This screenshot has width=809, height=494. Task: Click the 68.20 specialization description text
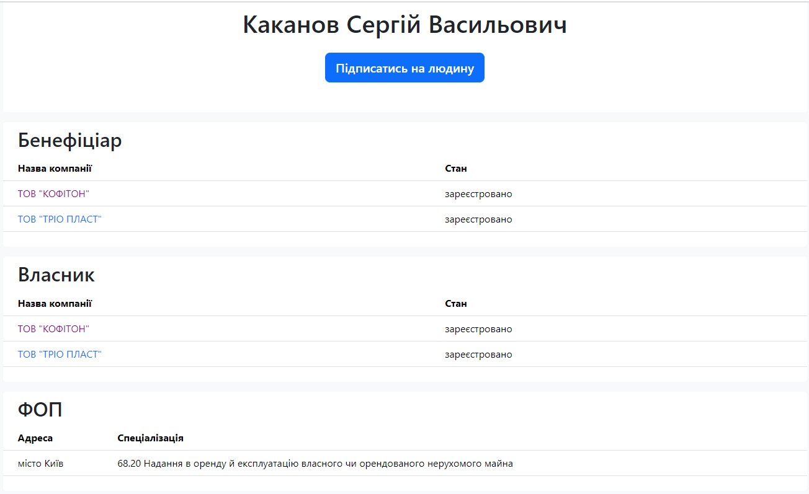click(x=315, y=464)
